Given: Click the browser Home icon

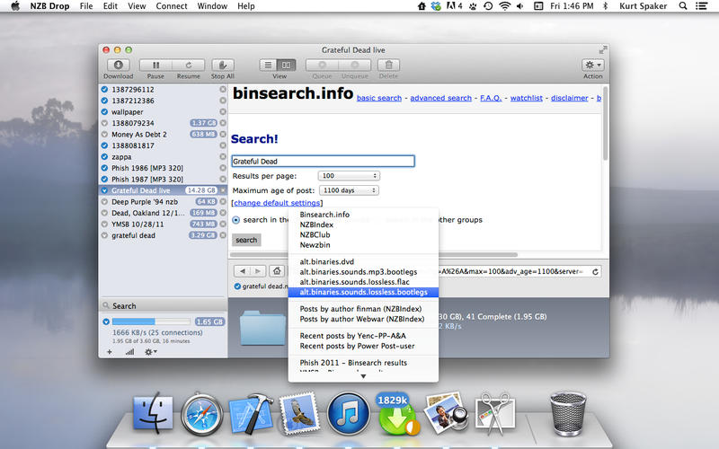Looking at the screenshot, I should (x=277, y=271).
